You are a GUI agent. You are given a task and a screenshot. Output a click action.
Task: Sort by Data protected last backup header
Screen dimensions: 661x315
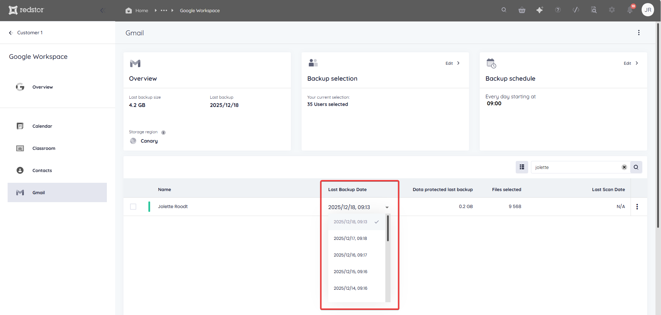(443, 190)
